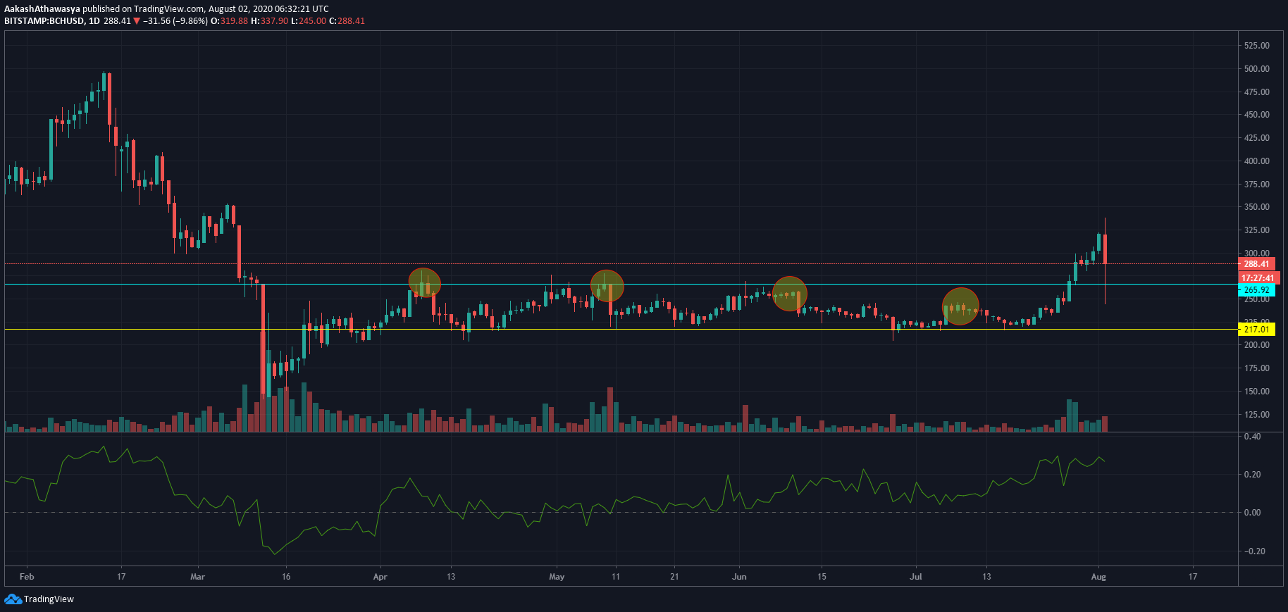The height and width of the screenshot is (612, 1288).
Task: Click the low value L:245.00
Action: tap(309, 21)
